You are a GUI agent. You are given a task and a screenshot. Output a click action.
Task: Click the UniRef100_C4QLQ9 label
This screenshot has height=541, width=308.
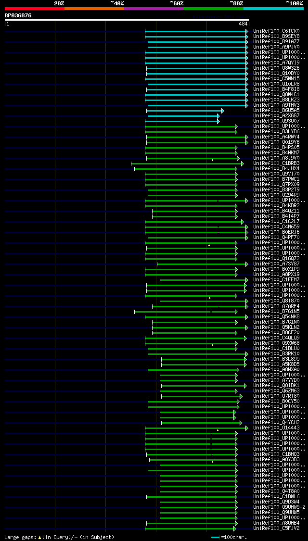point(276,338)
